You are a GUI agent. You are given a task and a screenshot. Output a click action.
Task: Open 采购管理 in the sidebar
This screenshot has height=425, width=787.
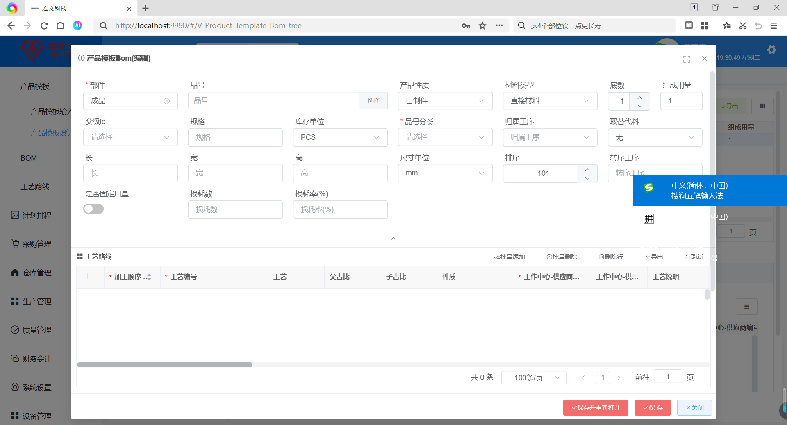click(x=31, y=244)
